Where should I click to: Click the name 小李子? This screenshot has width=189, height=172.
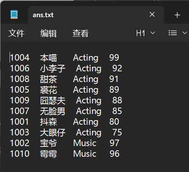click(53, 68)
